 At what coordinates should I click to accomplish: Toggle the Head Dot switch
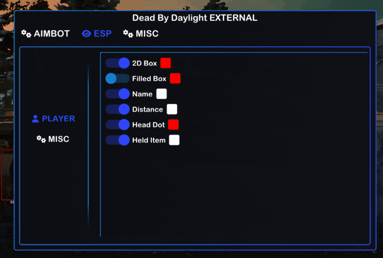[118, 125]
